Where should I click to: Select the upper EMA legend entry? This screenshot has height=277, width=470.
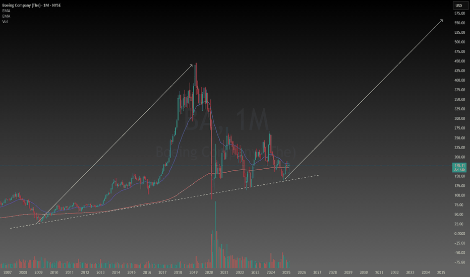tap(6, 11)
